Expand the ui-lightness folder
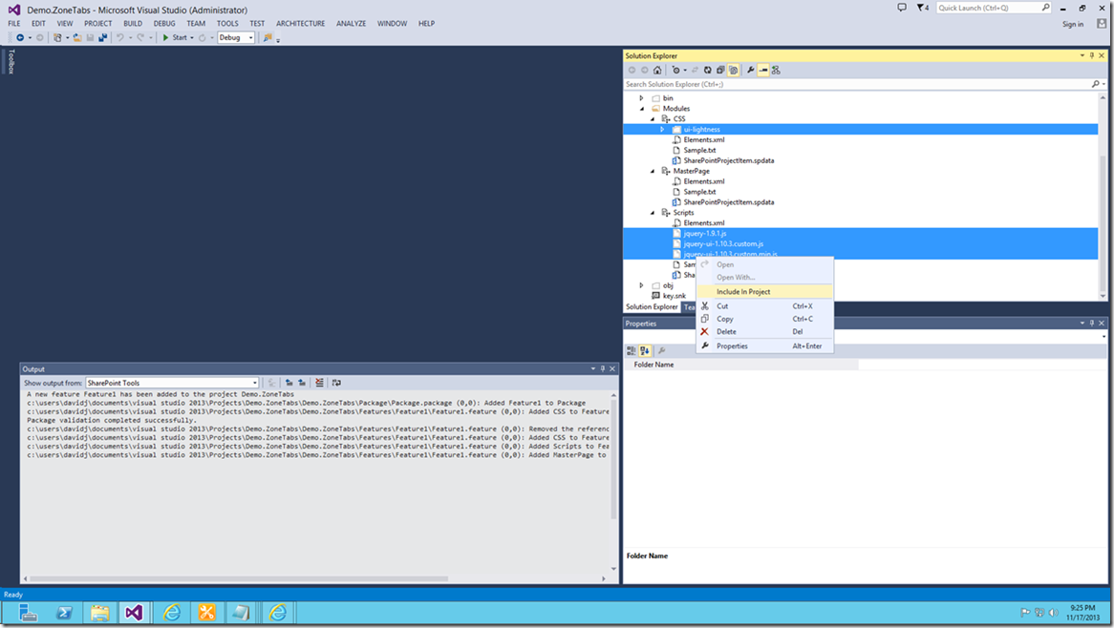 (662, 129)
